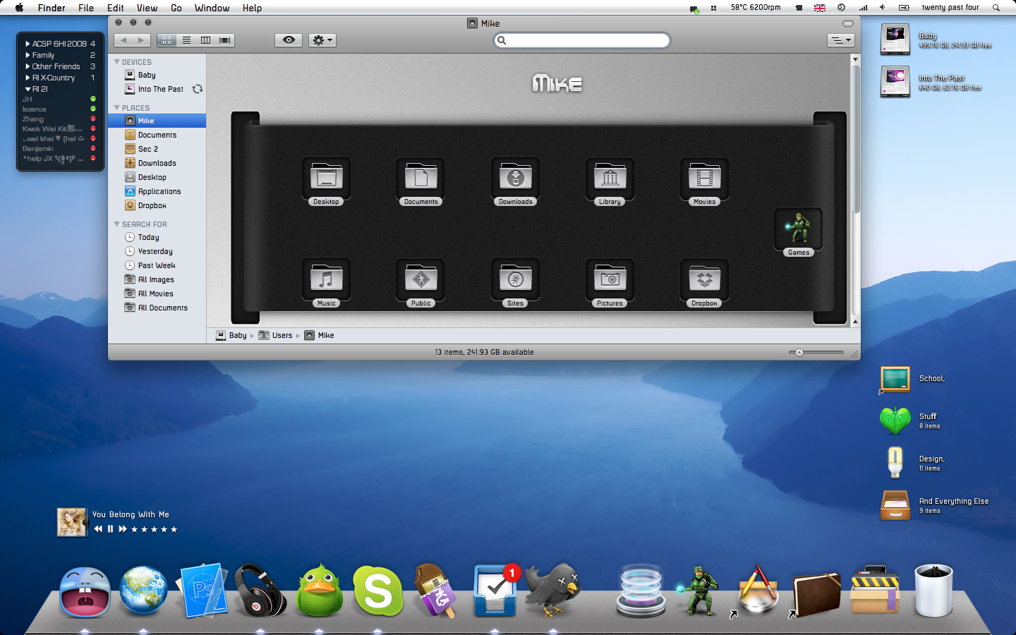Click the Users segment in path bar
This screenshot has width=1016, height=635.
(x=275, y=335)
